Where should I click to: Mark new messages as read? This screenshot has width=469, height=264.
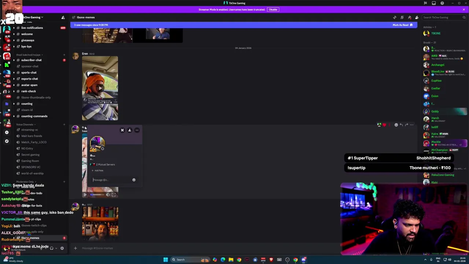402,25
